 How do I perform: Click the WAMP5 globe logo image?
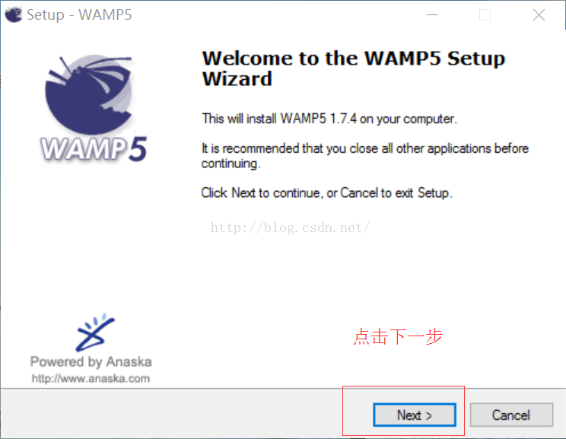(x=89, y=94)
